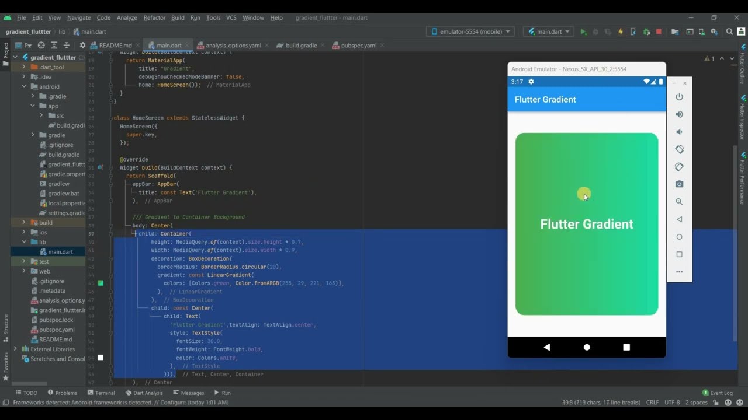This screenshot has height=420, width=748.
Task: Rotate emulator left
Action: click(x=679, y=149)
